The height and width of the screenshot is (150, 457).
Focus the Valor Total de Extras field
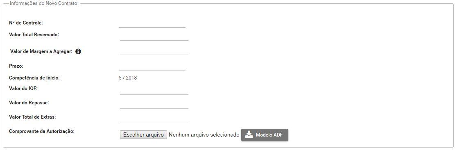point(154,119)
